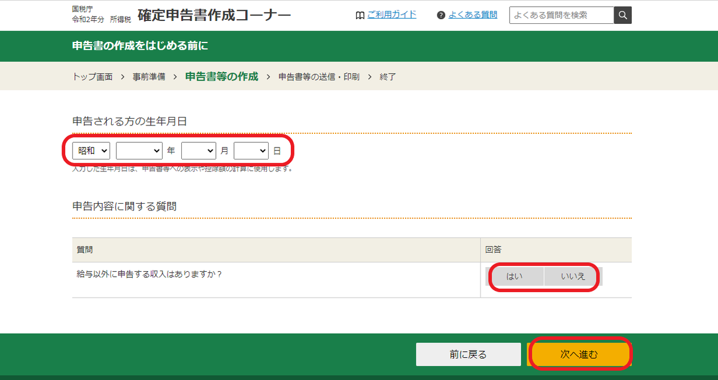Click the 申告される方の生年月日 heading

130,121
